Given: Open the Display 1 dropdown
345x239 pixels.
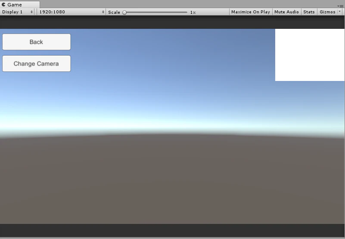Looking at the screenshot, I should click(x=17, y=12).
